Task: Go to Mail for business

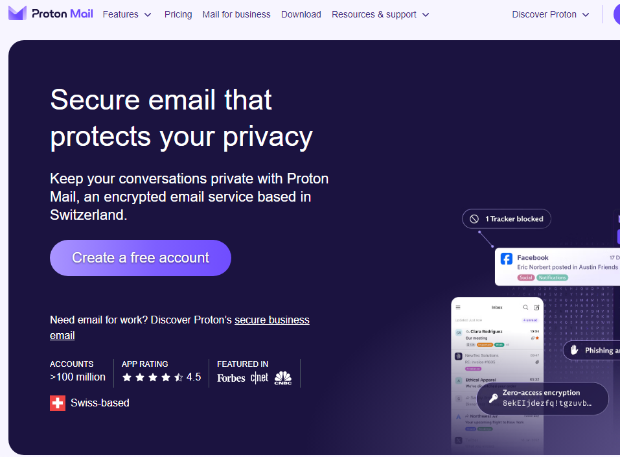Action: pos(236,15)
